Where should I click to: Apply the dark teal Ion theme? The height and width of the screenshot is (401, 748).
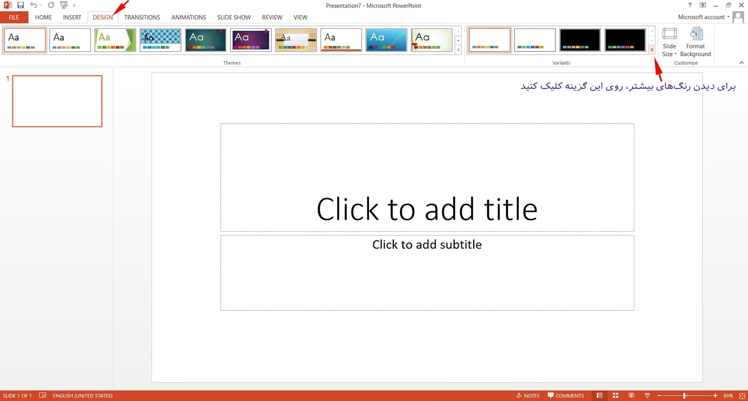tap(205, 40)
